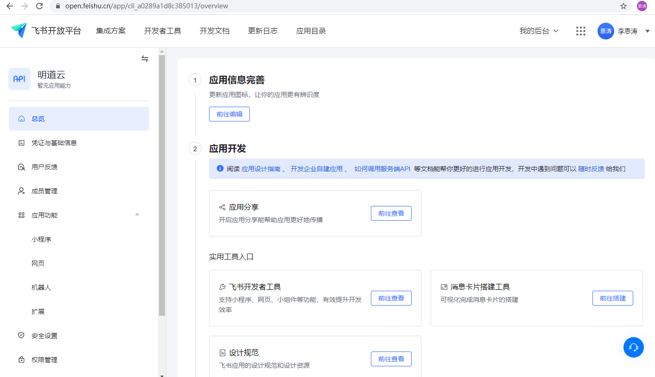Click the purple browser profile icon
The height and width of the screenshot is (377, 655).
(x=642, y=6)
